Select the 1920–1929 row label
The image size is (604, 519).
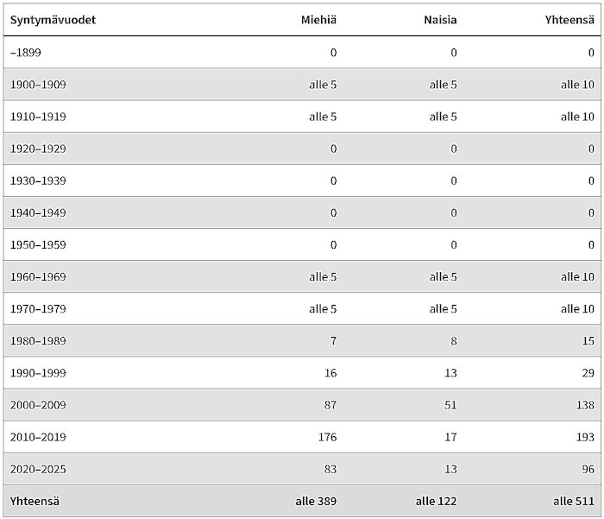click(x=38, y=149)
